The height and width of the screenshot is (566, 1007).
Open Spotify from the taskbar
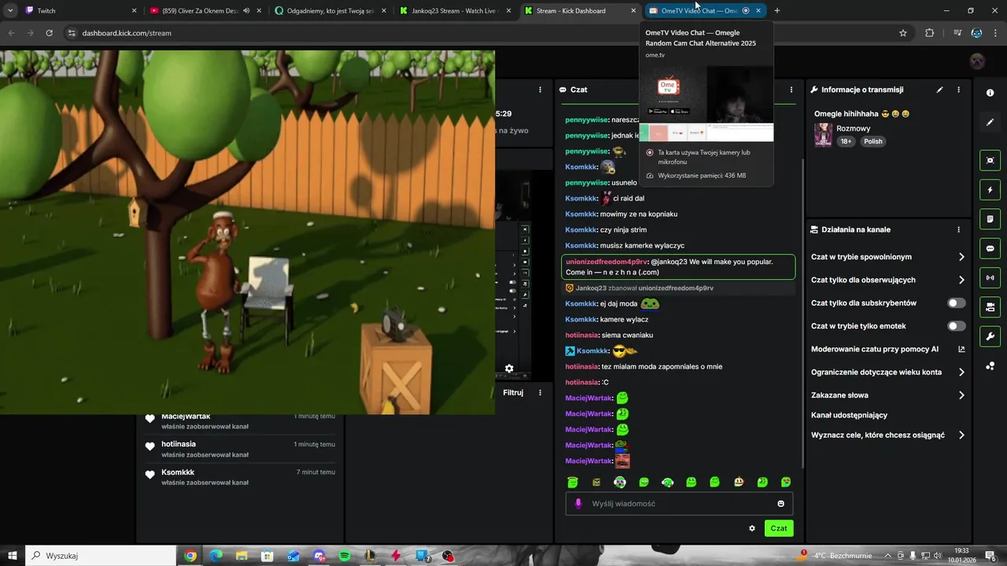tap(345, 556)
